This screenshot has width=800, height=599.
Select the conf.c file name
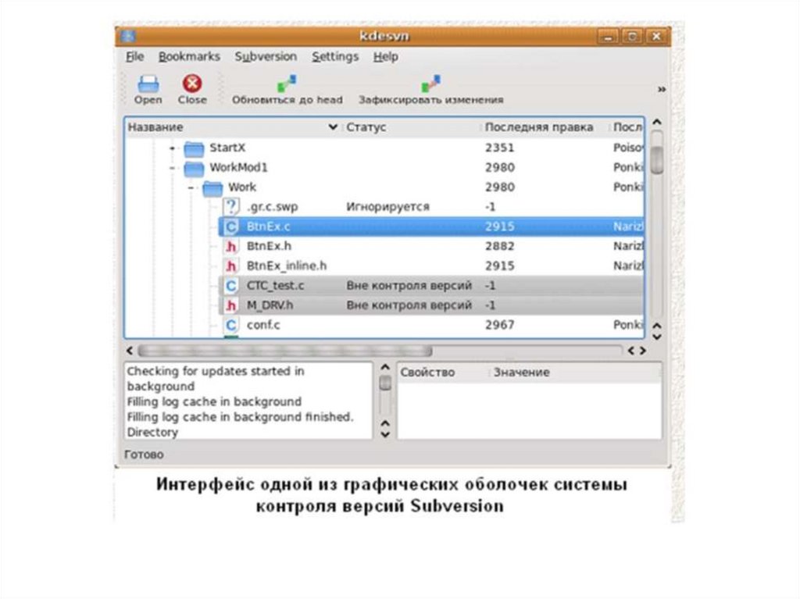(x=263, y=325)
